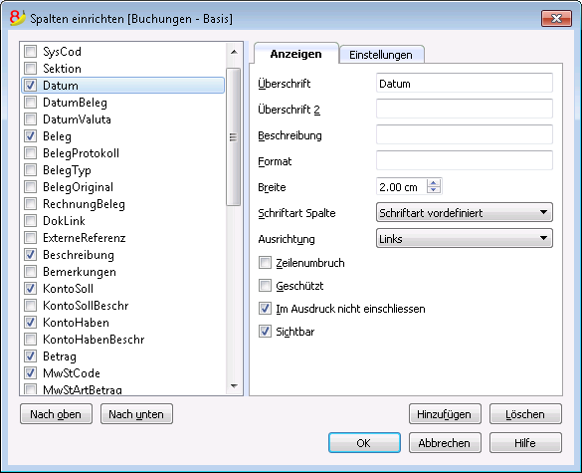Uncheck Im Ausdruck nicht einschliessen
582x473 pixels.
coord(265,309)
